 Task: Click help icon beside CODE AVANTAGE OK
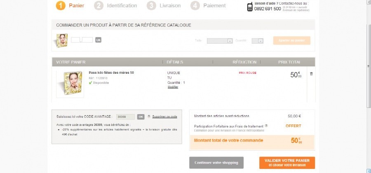(149, 117)
